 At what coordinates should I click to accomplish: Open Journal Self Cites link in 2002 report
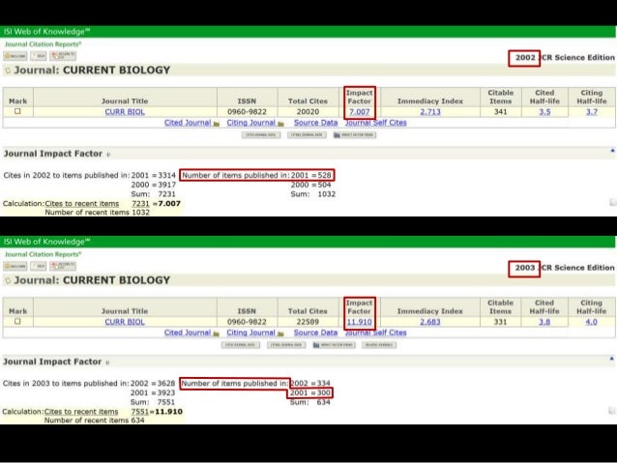(x=376, y=123)
